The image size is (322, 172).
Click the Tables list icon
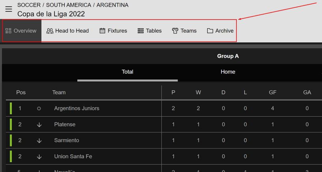pos(140,31)
